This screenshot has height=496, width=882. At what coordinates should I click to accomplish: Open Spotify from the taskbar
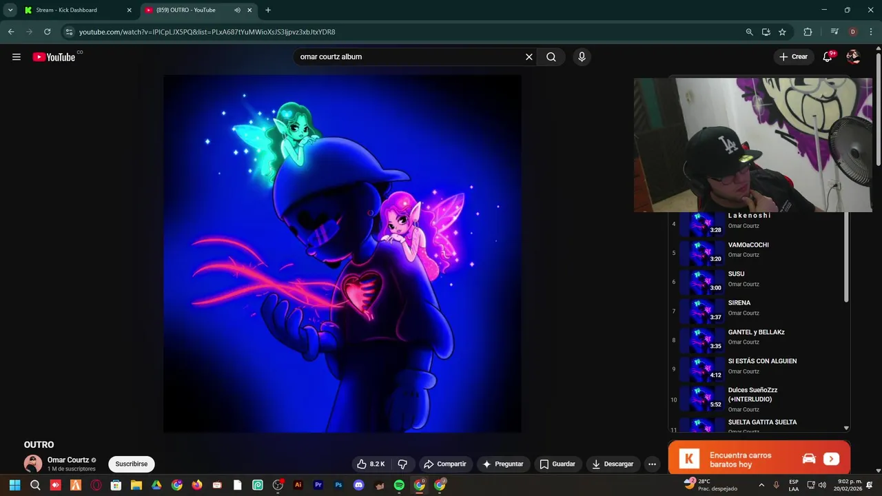click(x=399, y=485)
